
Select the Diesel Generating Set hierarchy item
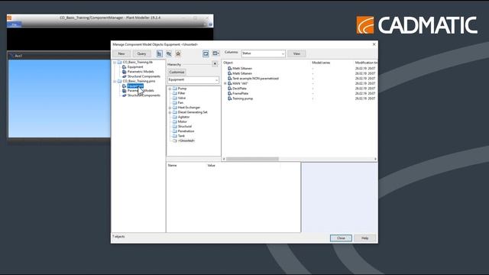coord(193,112)
